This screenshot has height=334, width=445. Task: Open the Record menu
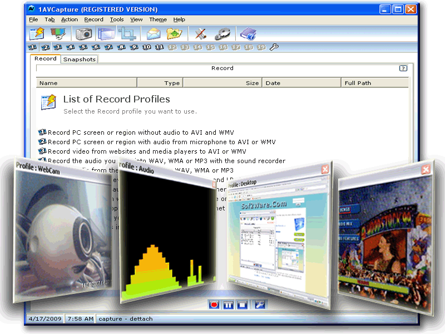coord(93,19)
